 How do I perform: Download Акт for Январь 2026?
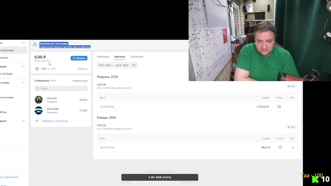(x=291, y=127)
